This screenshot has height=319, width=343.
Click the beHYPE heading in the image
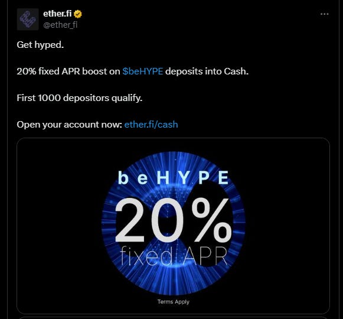(x=173, y=178)
